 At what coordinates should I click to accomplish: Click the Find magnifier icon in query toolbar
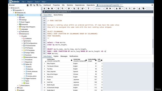coord(63,9)
